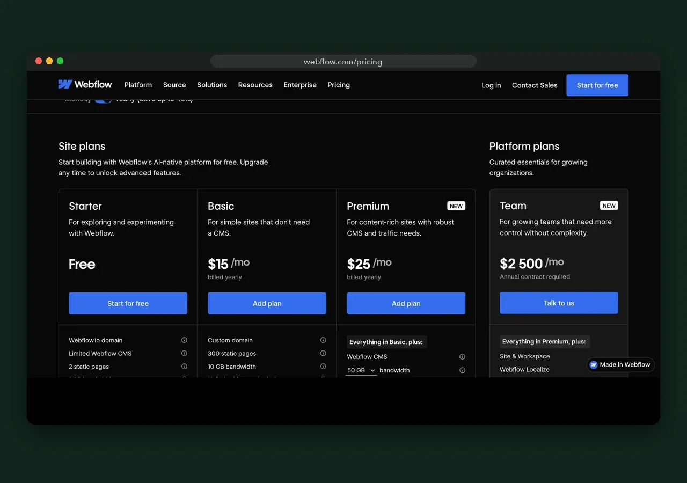Screen dimensions: 687x483
Task: Open the info icon for the Premium bandwidth row
Action: point(462,370)
